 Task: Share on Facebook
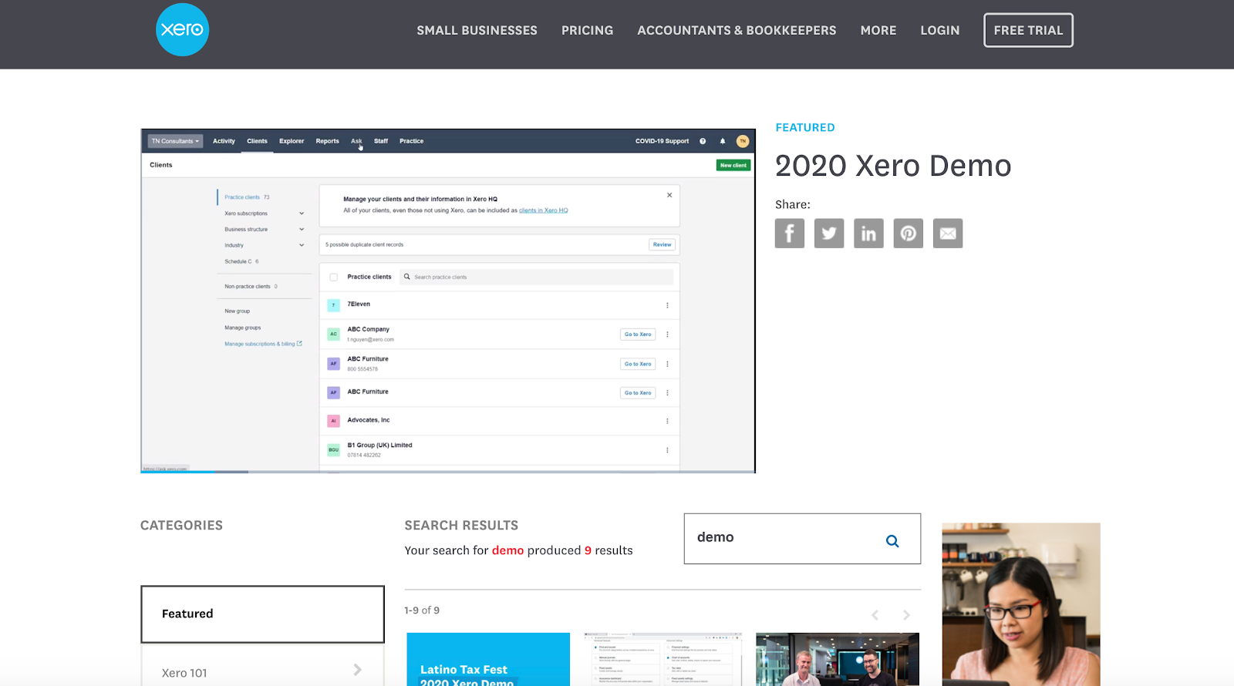790,234
